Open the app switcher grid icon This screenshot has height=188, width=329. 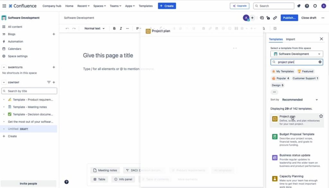tap(4, 6)
